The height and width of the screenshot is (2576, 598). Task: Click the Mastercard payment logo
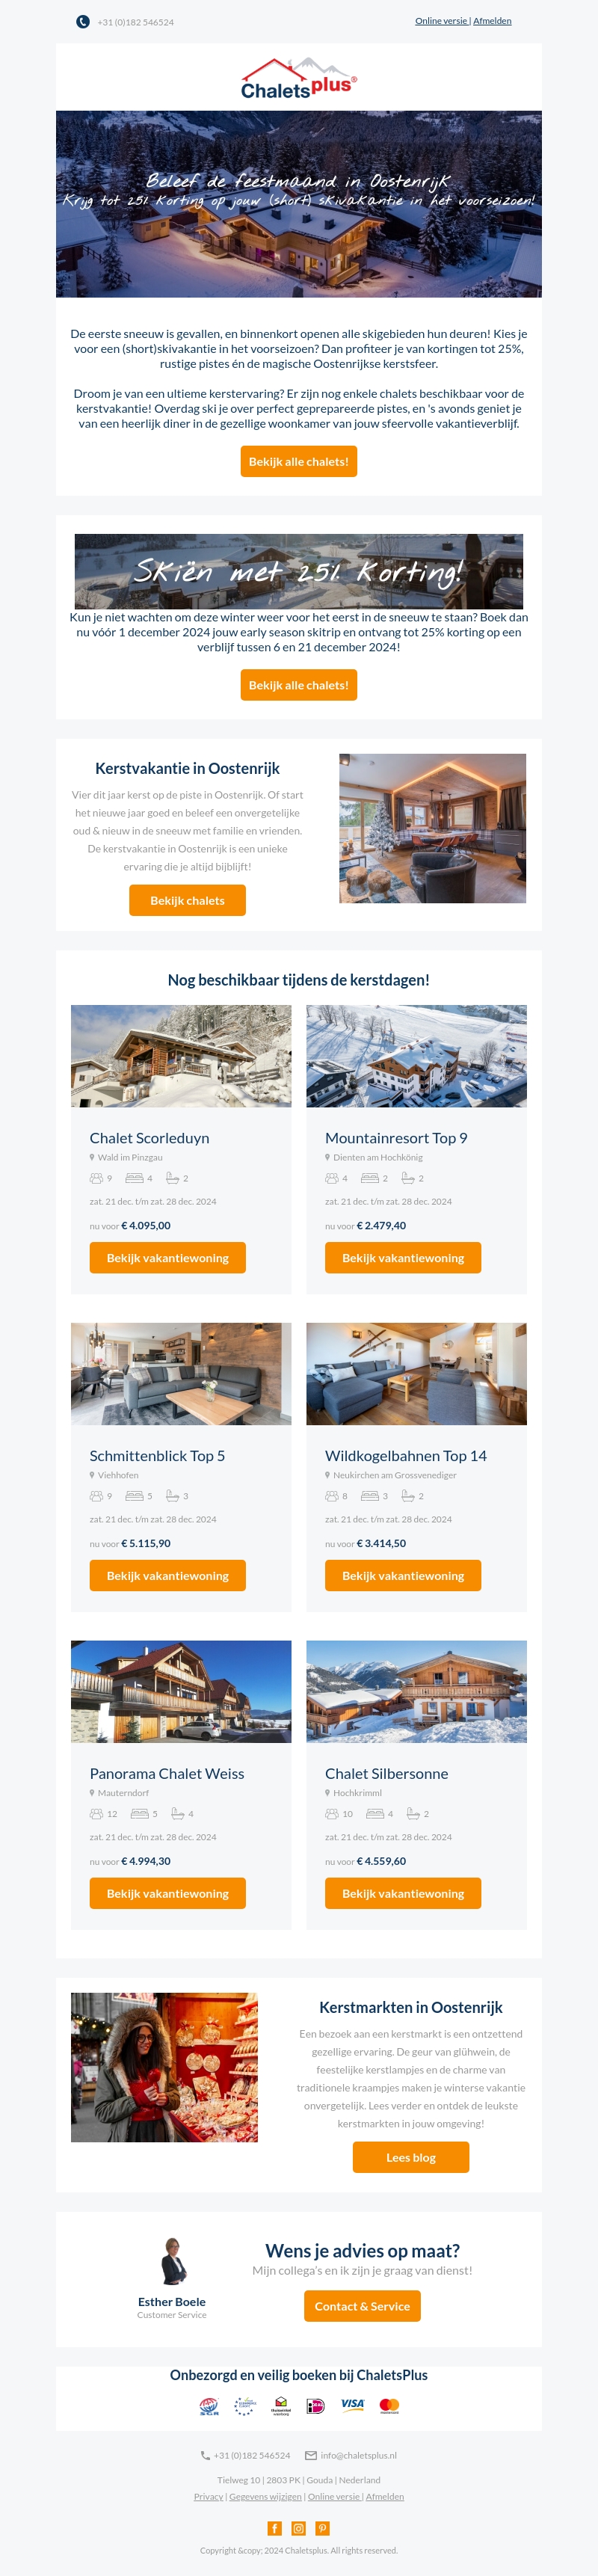[389, 2405]
